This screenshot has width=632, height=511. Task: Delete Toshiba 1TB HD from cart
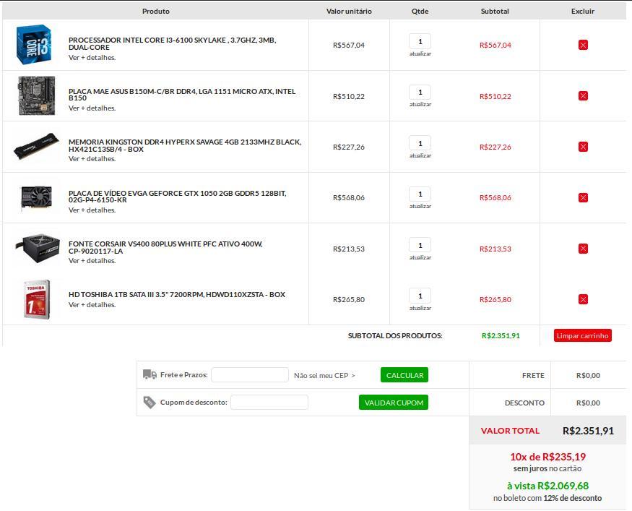[x=583, y=299]
